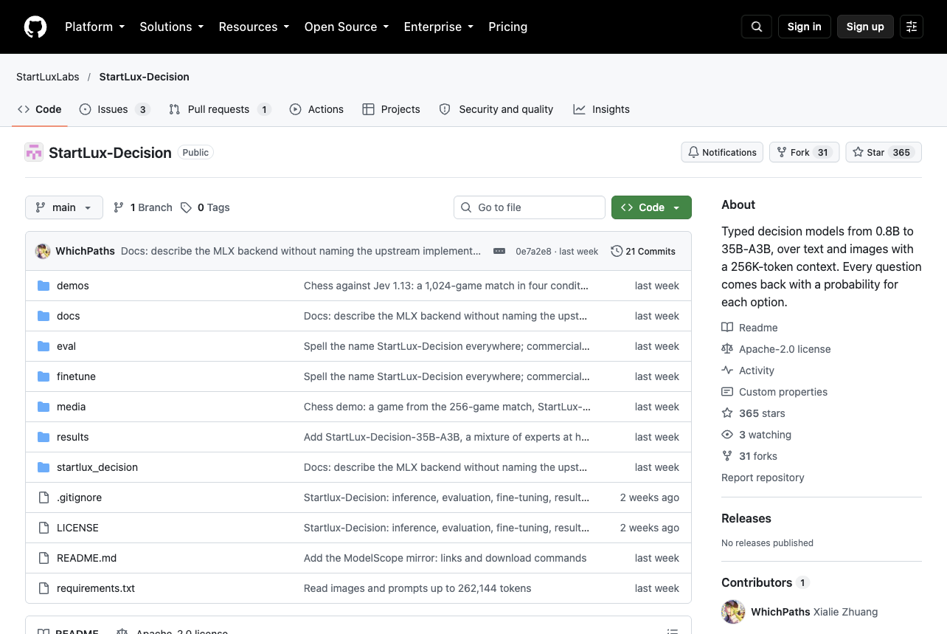
Task: Click the GitHub logo icon
Action: [35, 27]
